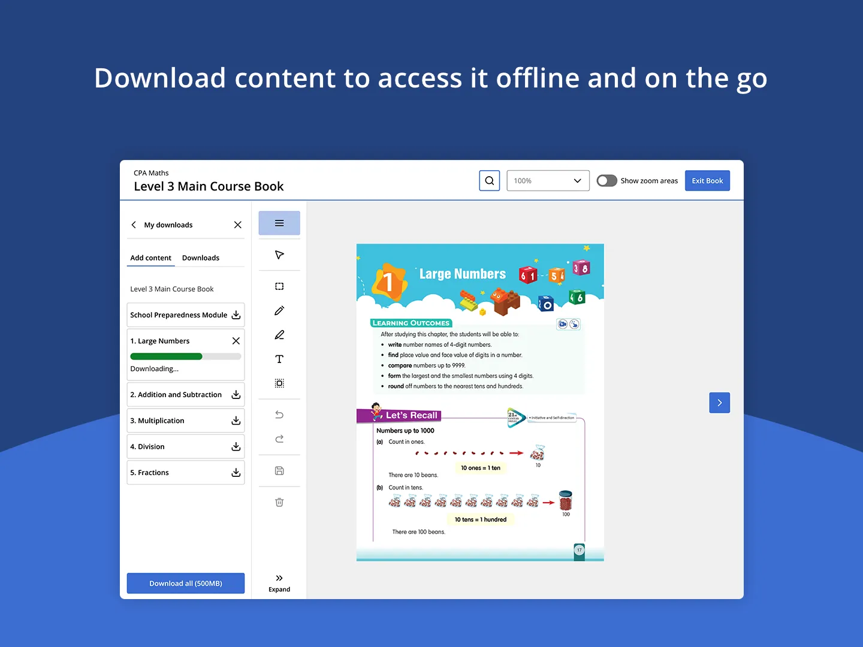Click the Download all (500MB) button

[x=186, y=583]
